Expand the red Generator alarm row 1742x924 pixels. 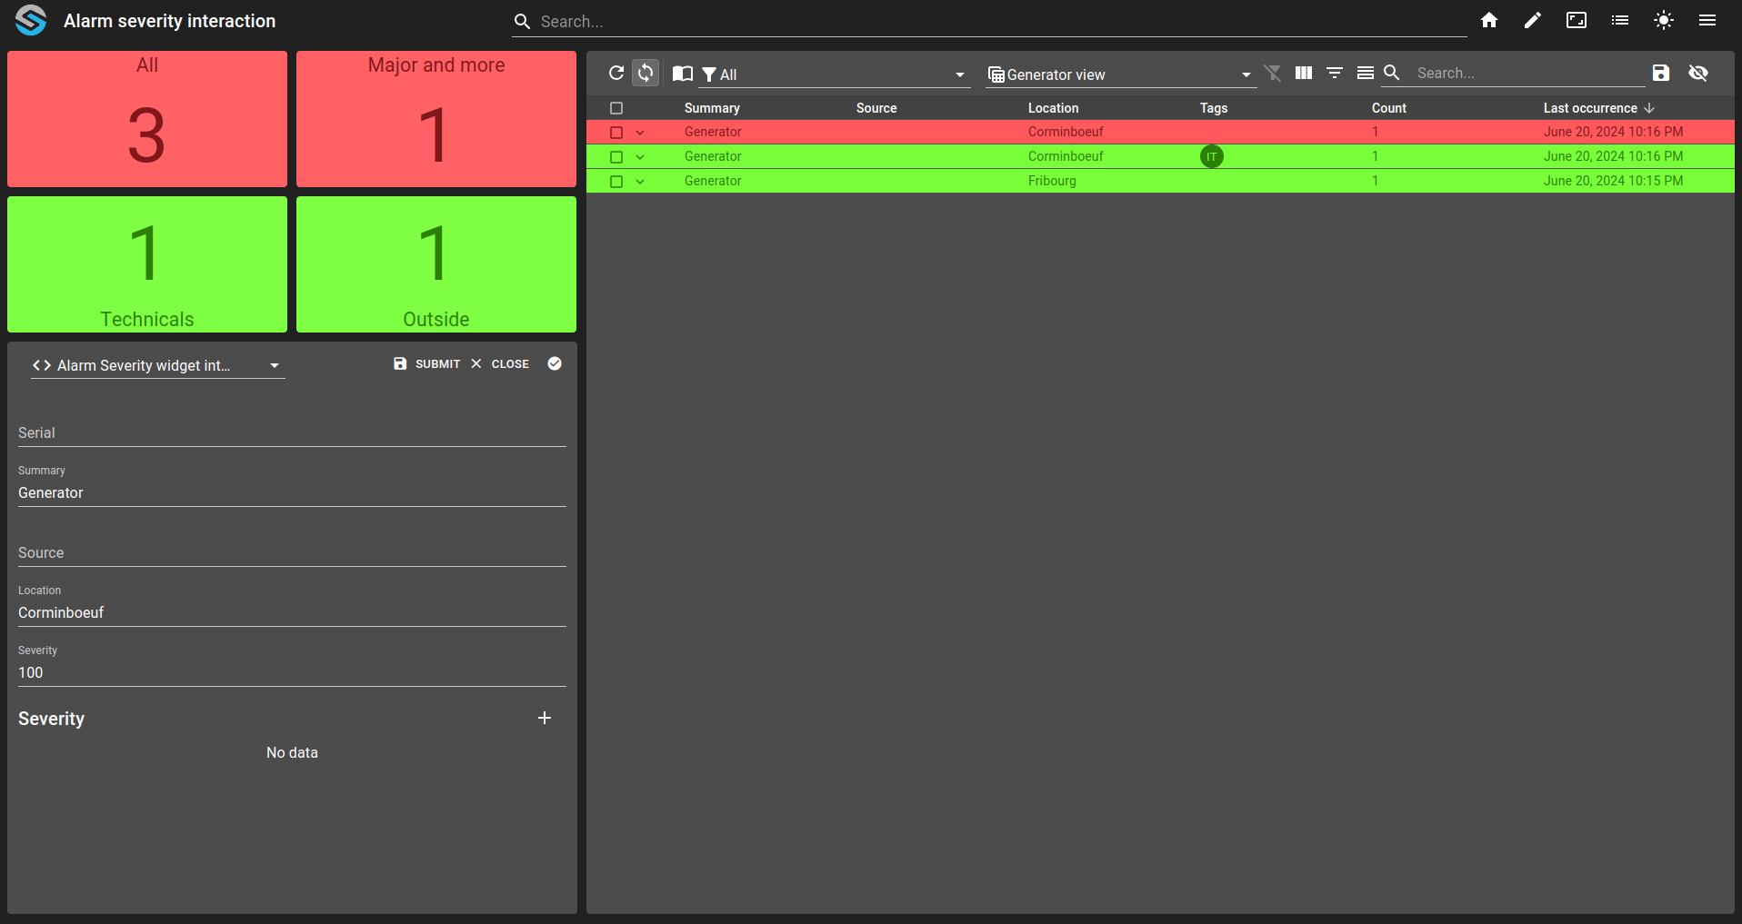pyautogui.click(x=640, y=133)
